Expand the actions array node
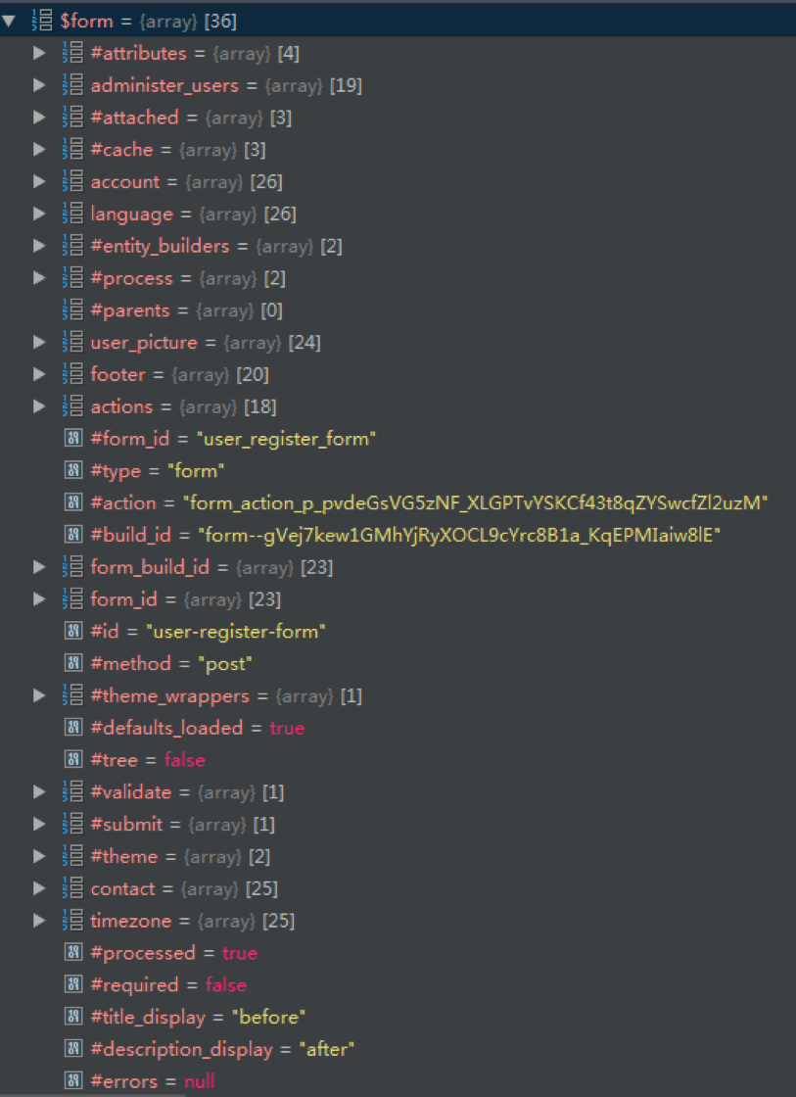 click(x=39, y=406)
